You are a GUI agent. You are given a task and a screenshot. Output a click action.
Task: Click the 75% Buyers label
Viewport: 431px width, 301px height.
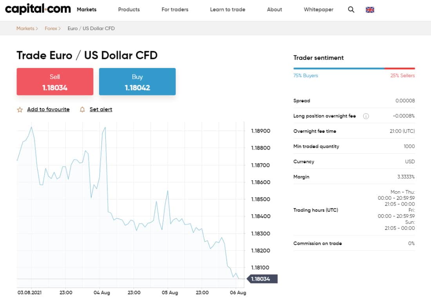pyautogui.click(x=306, y=75)
